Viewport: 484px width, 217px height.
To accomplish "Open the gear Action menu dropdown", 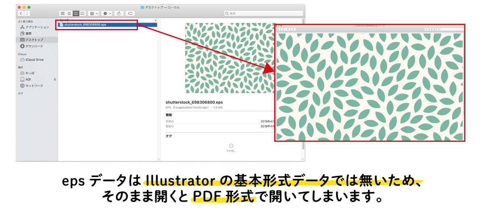I will [x=107, y=13].
